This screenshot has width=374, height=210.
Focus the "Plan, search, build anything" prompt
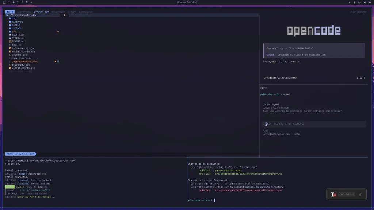click(314, 124)
